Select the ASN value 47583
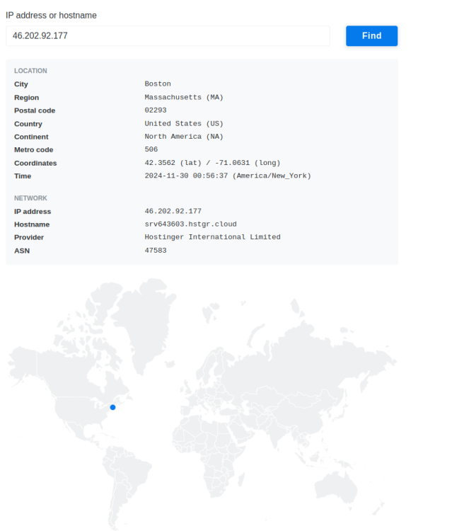The width and height of the screenshot is (452, 531). [155, 251]
